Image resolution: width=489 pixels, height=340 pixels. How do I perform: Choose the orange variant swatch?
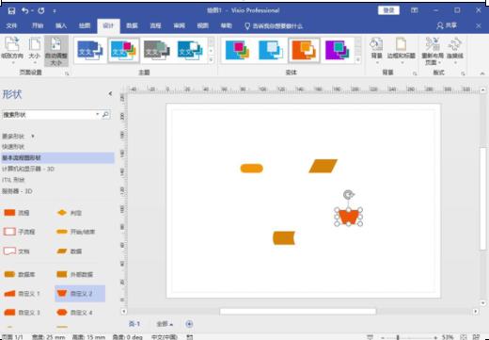pyautogui.click(x=304, y=50)
